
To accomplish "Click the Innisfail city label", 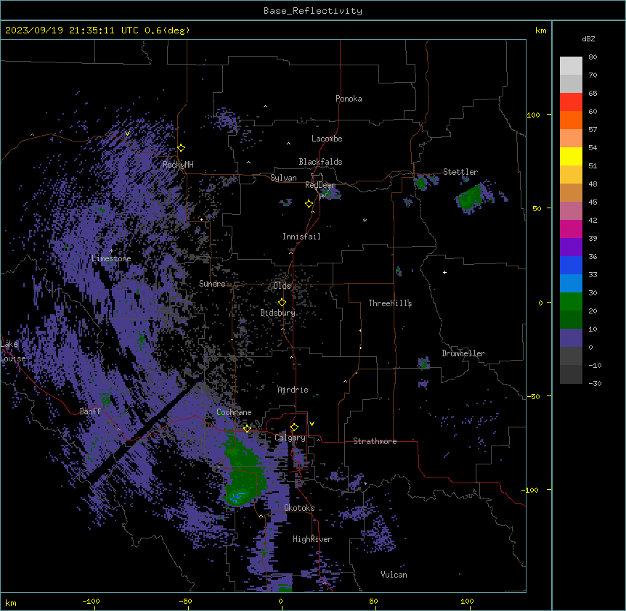I will pyautogui.click(x=301, y=237).
